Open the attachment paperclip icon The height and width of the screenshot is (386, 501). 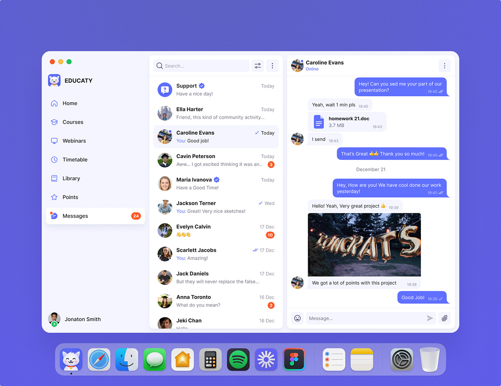coord(444,318)
